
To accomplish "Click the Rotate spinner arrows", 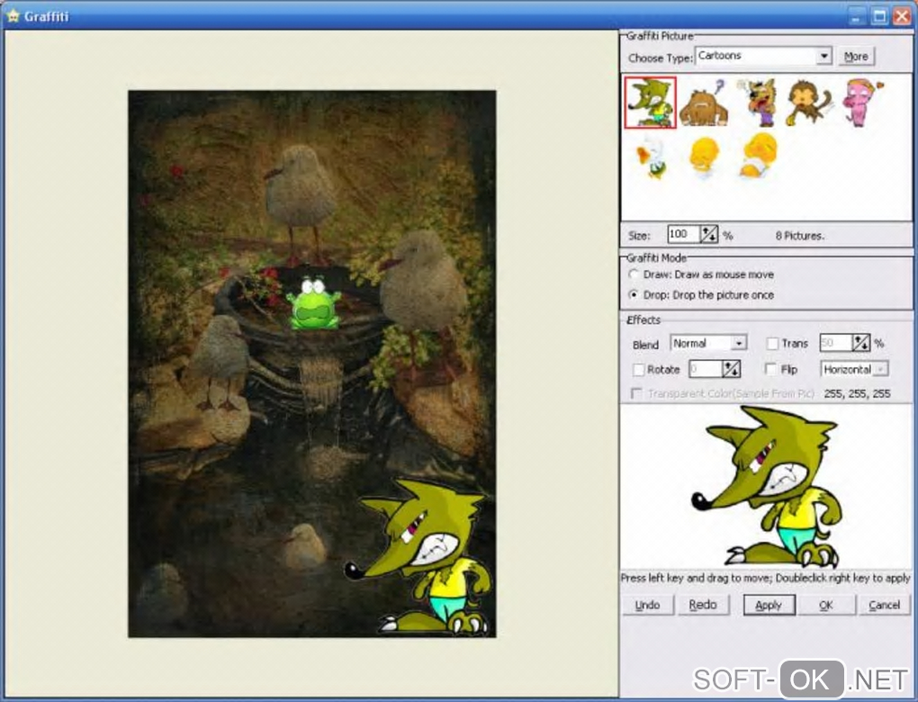I will click(x=731, y=369).
